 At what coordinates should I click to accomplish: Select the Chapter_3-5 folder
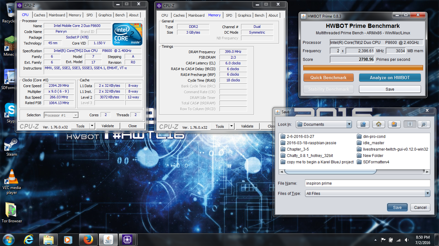pyautogui.click(x=295, y=149)
